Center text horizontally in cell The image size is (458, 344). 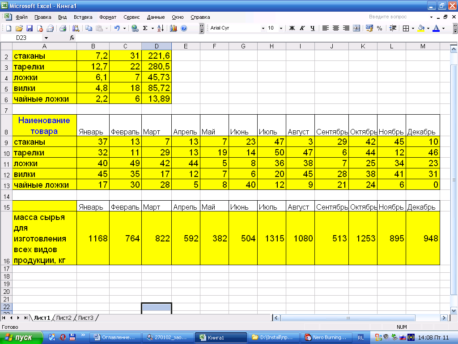(x=336, y=28)
